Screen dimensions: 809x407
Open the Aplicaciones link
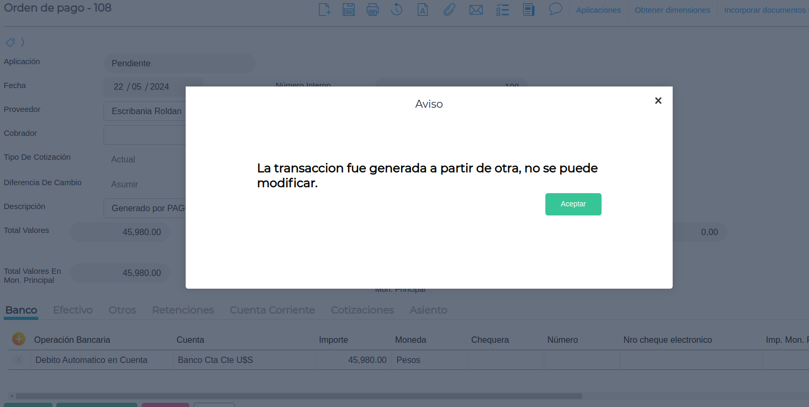point(598,10)
